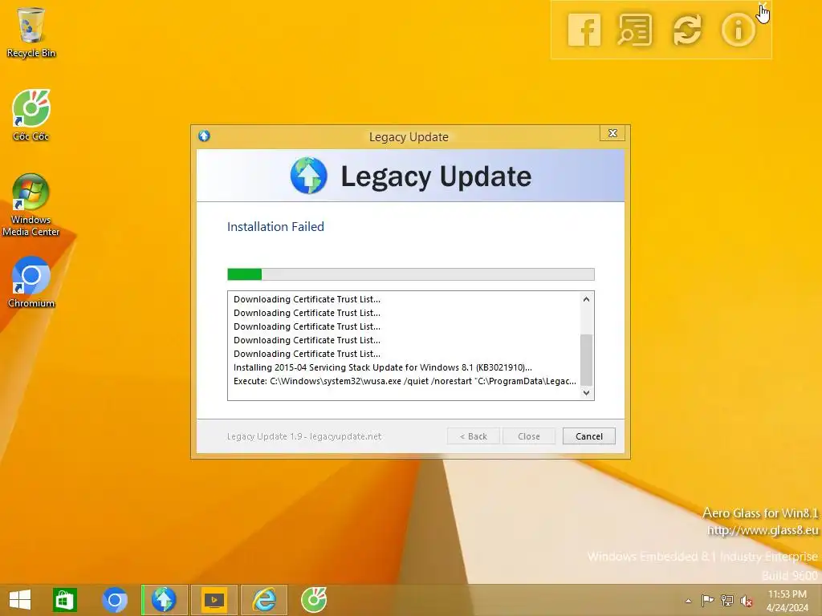This screenshot has width=822, height=616.
Task: Close the Legacy Update dialog window
Action: [612, 133]
